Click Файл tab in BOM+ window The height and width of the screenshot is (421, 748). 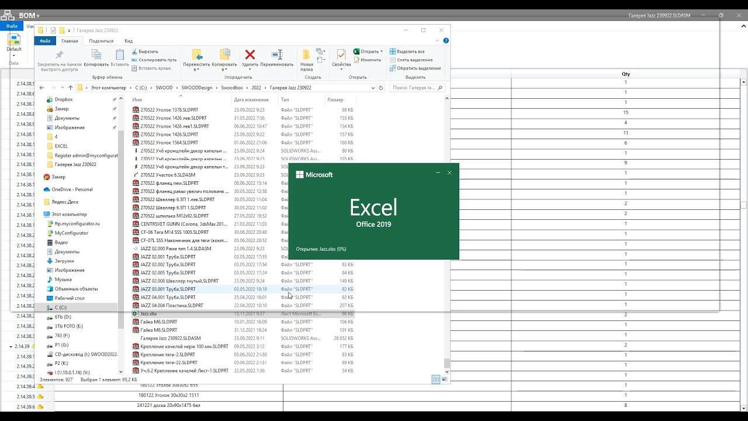click(12, 26)
